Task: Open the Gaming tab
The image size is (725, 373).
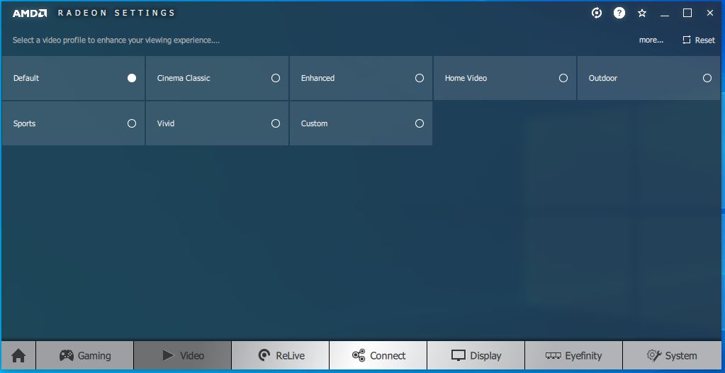Action: tap(84, 355)
